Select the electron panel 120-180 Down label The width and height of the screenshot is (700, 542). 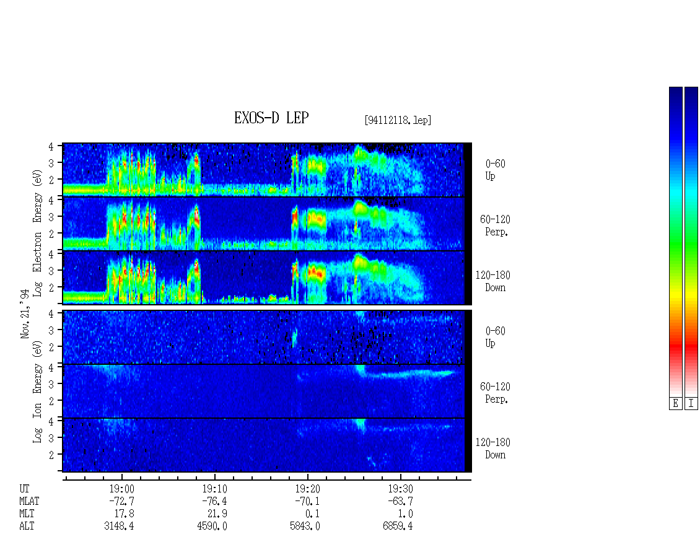point(493,281)
